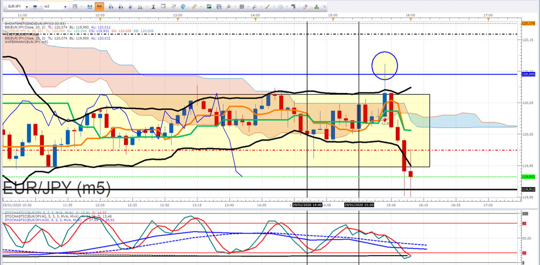
Task: Open the EUR/JPY symbol dropdown
Action: point(27,6)
